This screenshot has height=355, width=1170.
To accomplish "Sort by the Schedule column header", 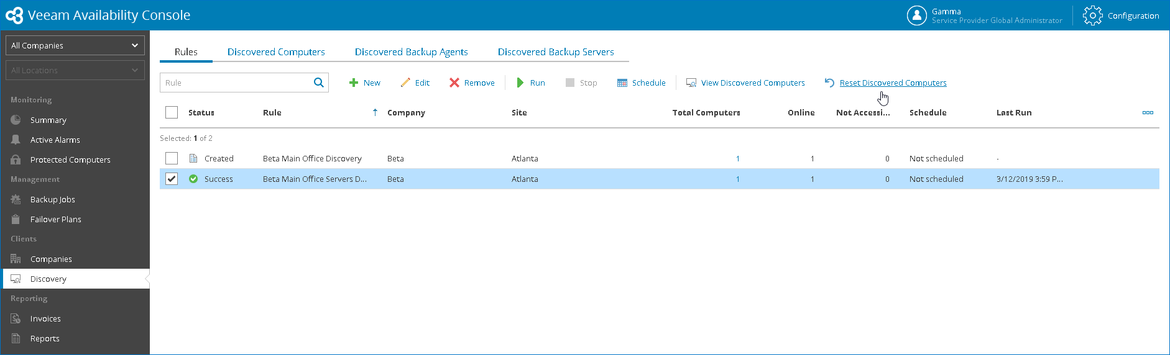I will [928, 112].
